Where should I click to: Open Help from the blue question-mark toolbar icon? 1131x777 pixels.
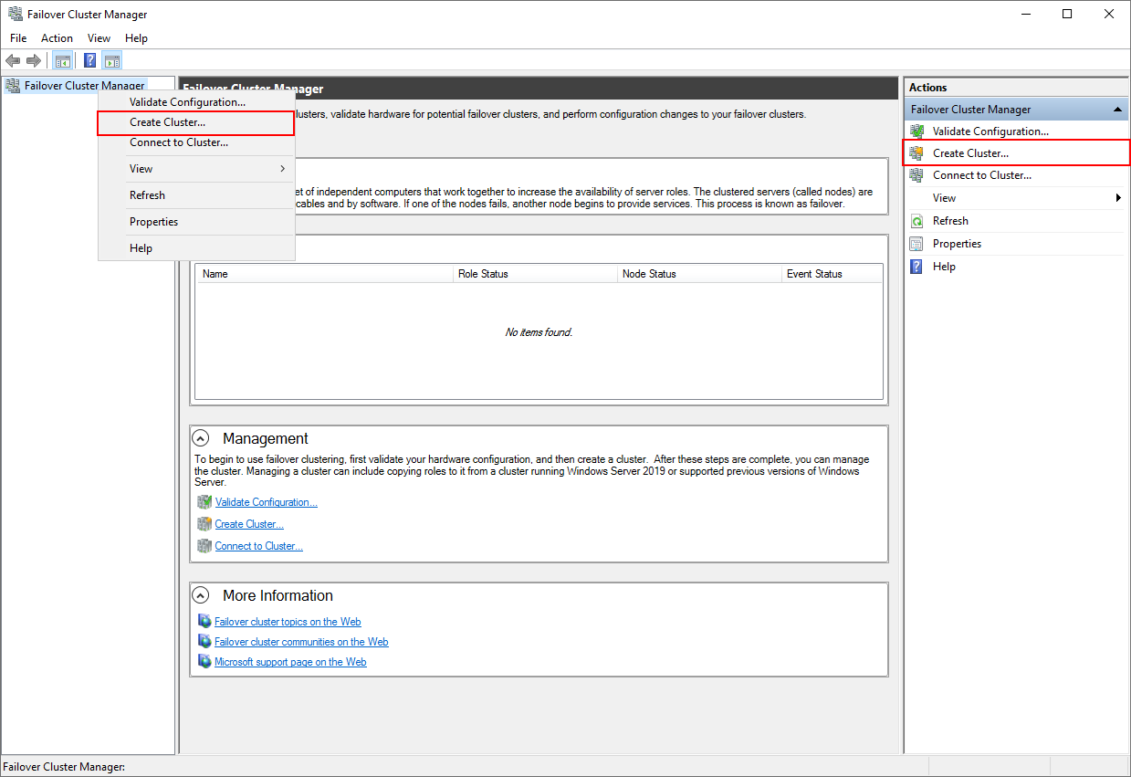(x=90, y=61)
